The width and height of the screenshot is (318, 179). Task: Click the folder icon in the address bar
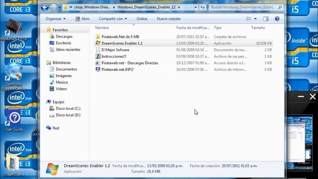[65, 7]
